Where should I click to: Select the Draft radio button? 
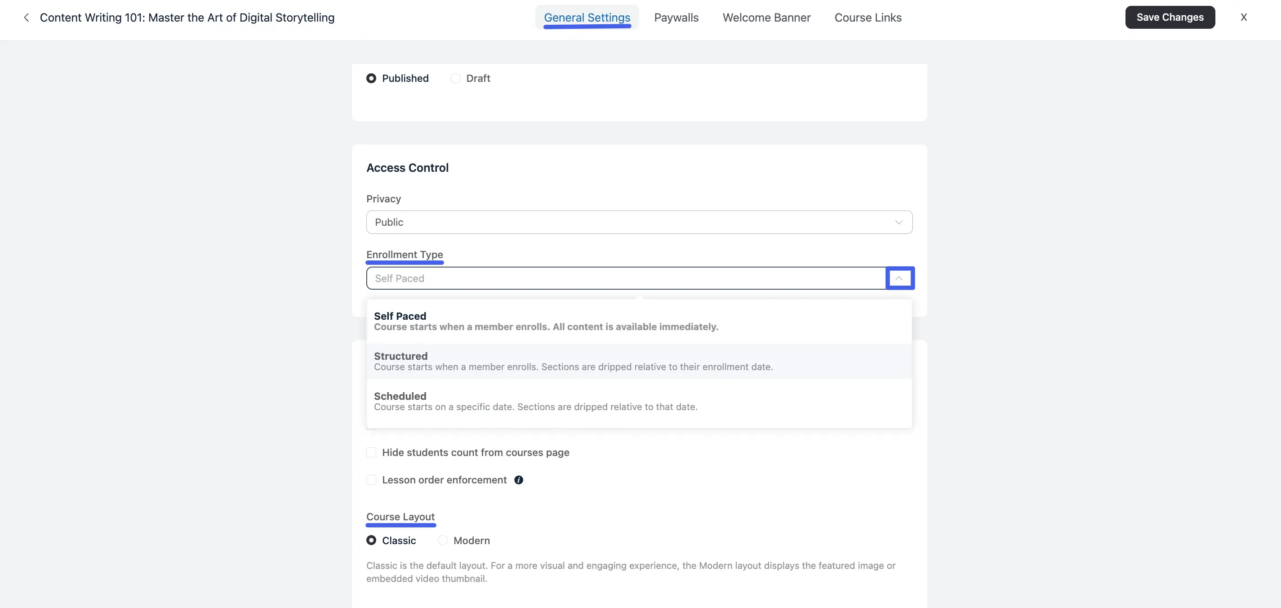coord(455,78)
